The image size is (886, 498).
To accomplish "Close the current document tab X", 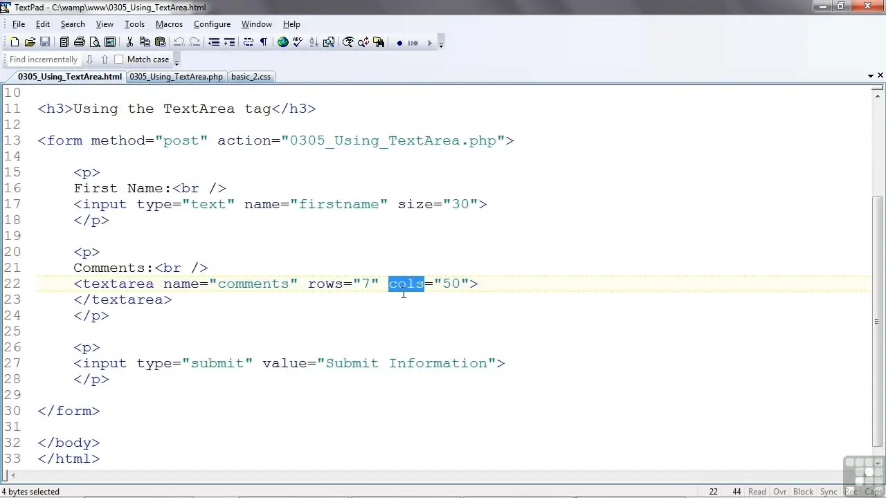I will coord(880,75).
